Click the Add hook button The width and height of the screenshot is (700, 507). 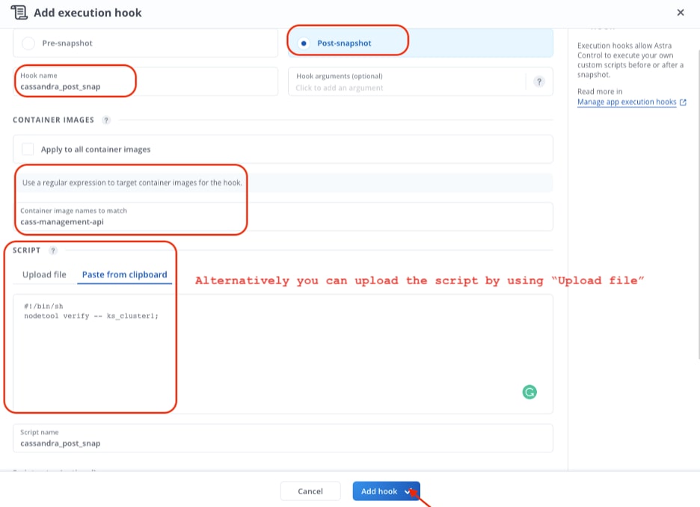378,491
